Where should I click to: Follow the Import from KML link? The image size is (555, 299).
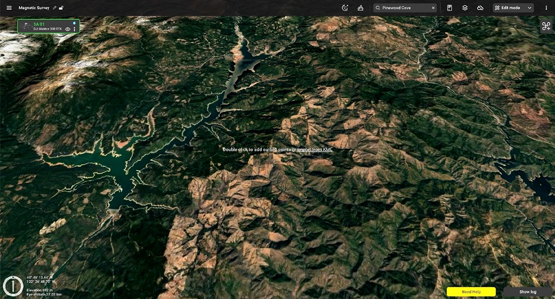coord(315,150)
